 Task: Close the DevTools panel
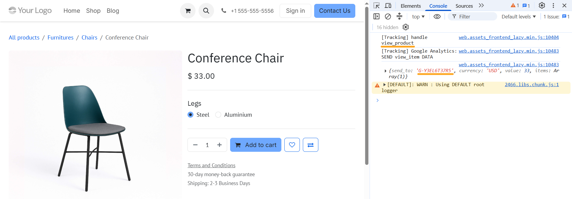point(564,5)
